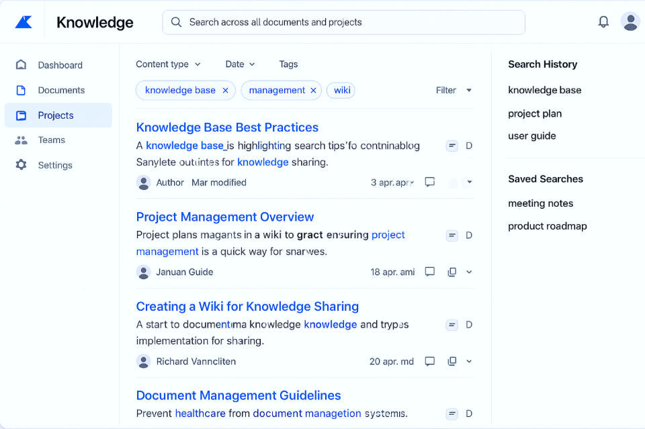Viewport: 645px width, 429px height.
Task: Open the Filter dropdown
Action: (x=454, y=90)
